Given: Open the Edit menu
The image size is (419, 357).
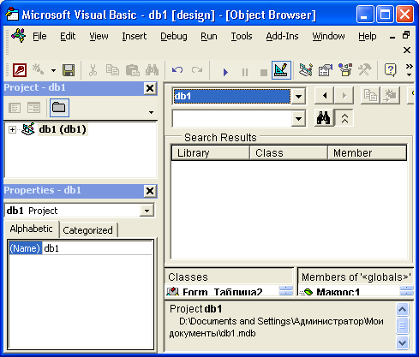Looking at the screenshot, I should click(68, 36).
